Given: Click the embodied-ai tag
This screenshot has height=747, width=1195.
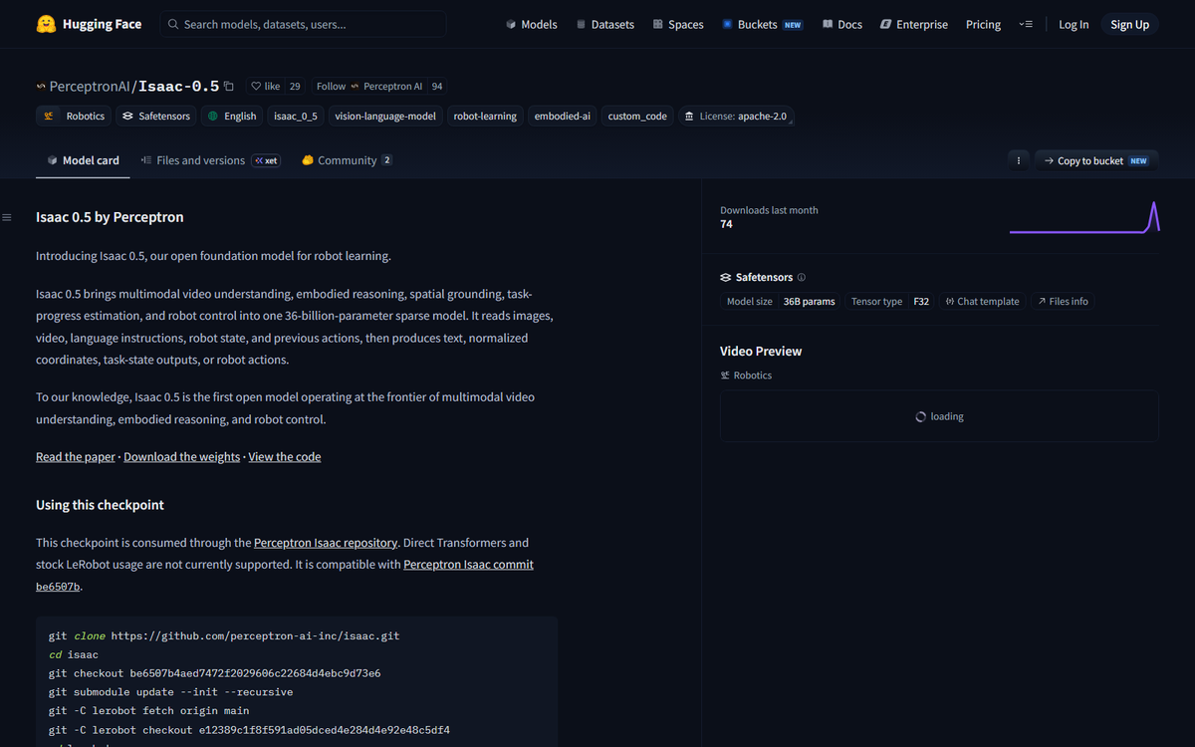Looking at the screenshot, I should tap(562, 116).
